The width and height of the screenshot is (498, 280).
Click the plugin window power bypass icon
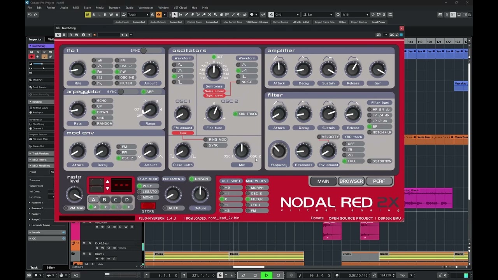tap(58, 35)
